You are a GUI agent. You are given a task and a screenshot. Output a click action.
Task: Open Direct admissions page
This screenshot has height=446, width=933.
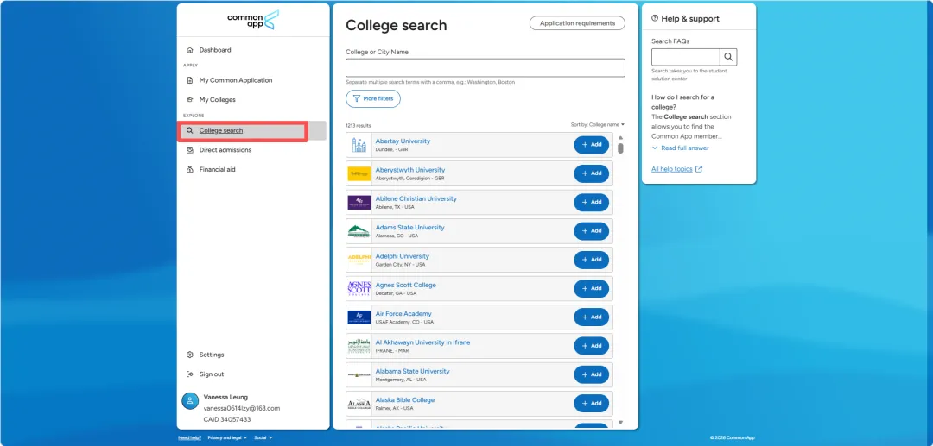pyautogui.click(x=225, y=149)
